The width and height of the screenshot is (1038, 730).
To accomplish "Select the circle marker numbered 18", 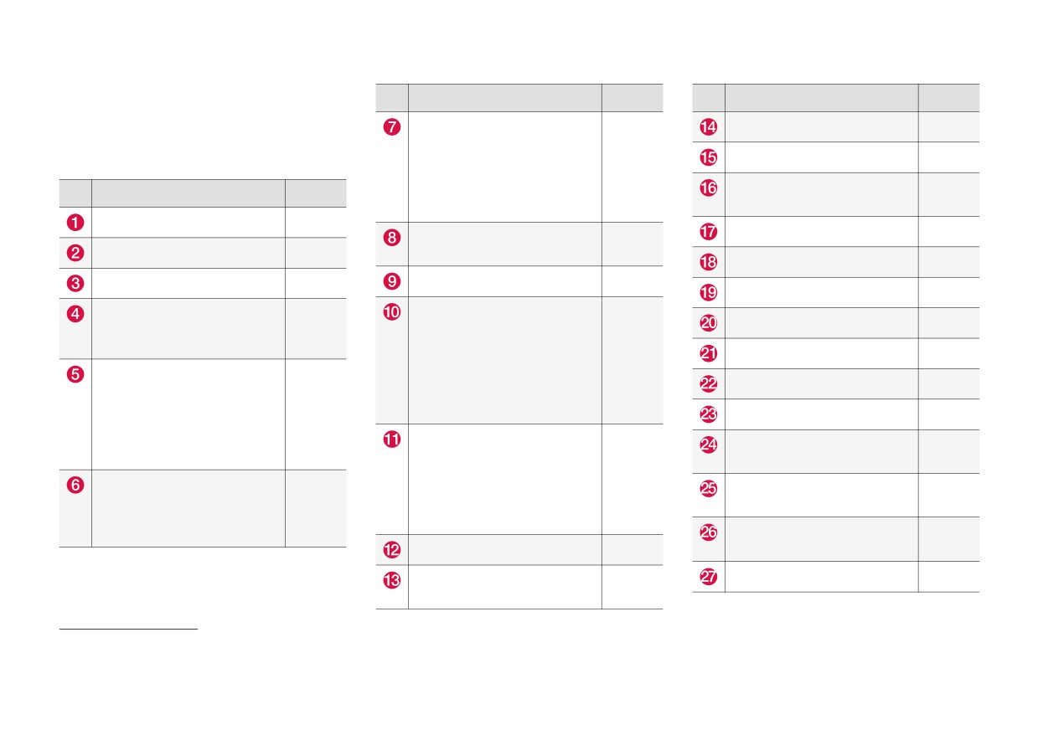I will point(709,262).
